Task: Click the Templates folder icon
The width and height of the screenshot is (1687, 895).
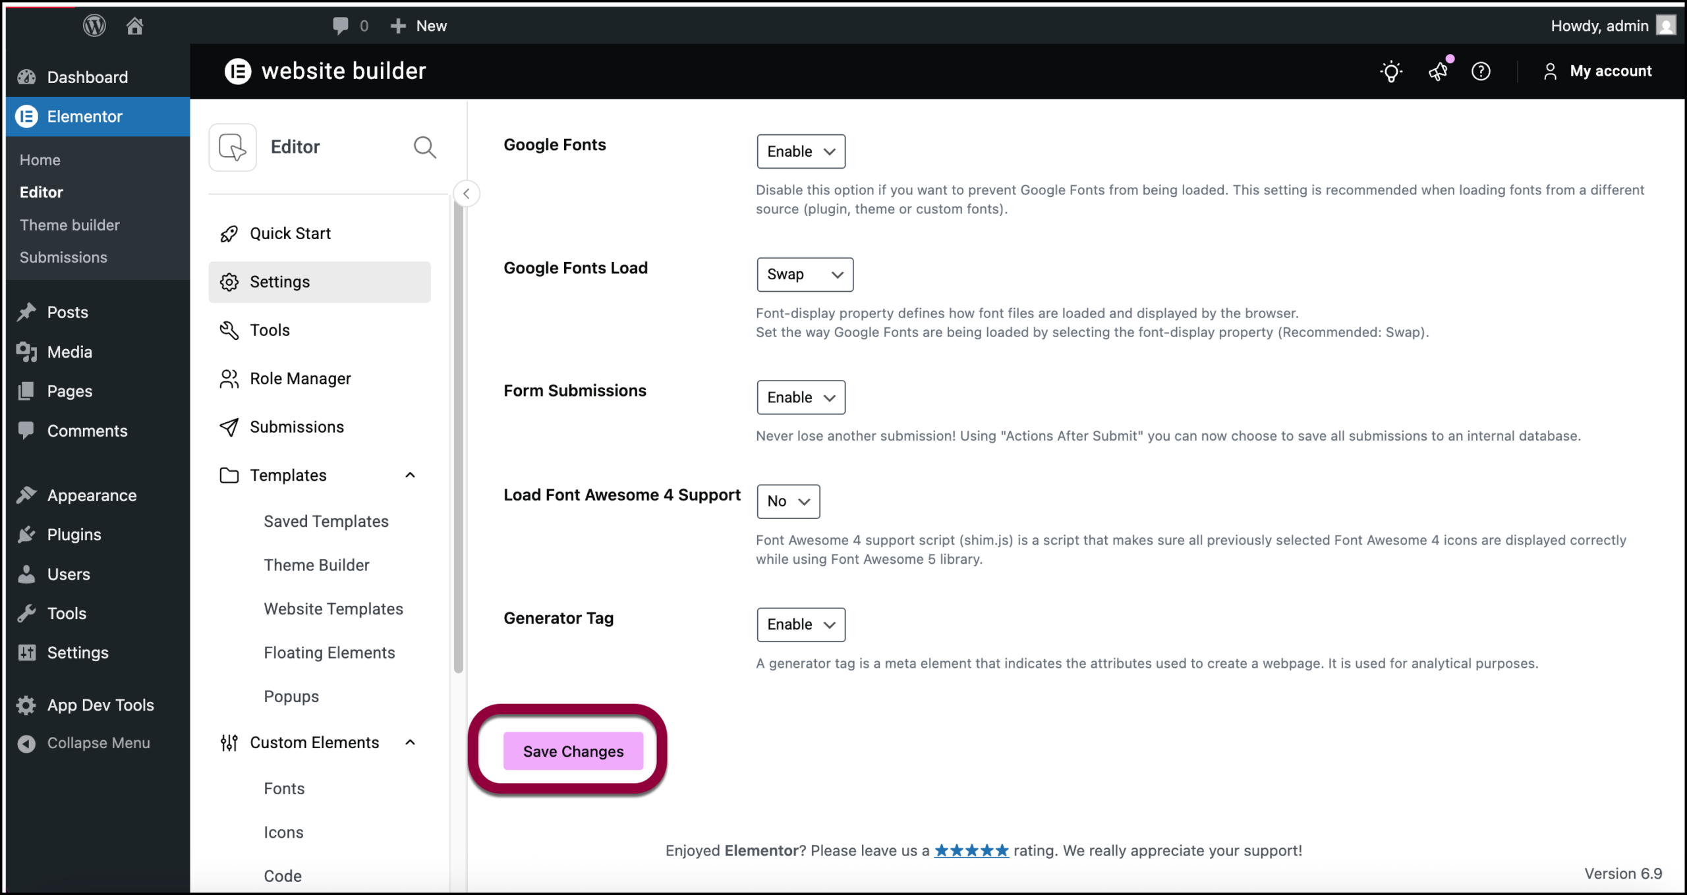Action: coord(229,475)
